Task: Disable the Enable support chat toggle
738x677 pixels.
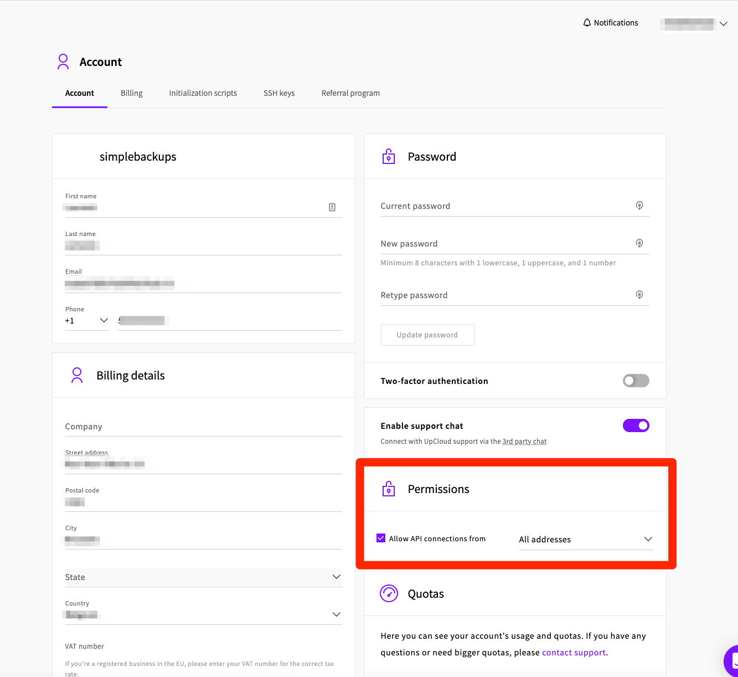Action: click(x=636, y=425)
